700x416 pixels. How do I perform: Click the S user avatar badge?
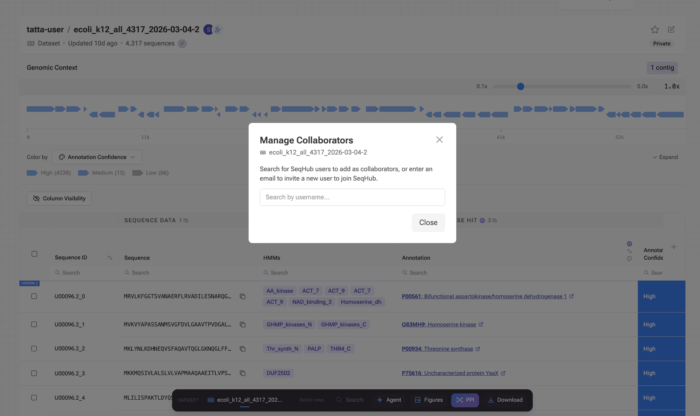208,30
